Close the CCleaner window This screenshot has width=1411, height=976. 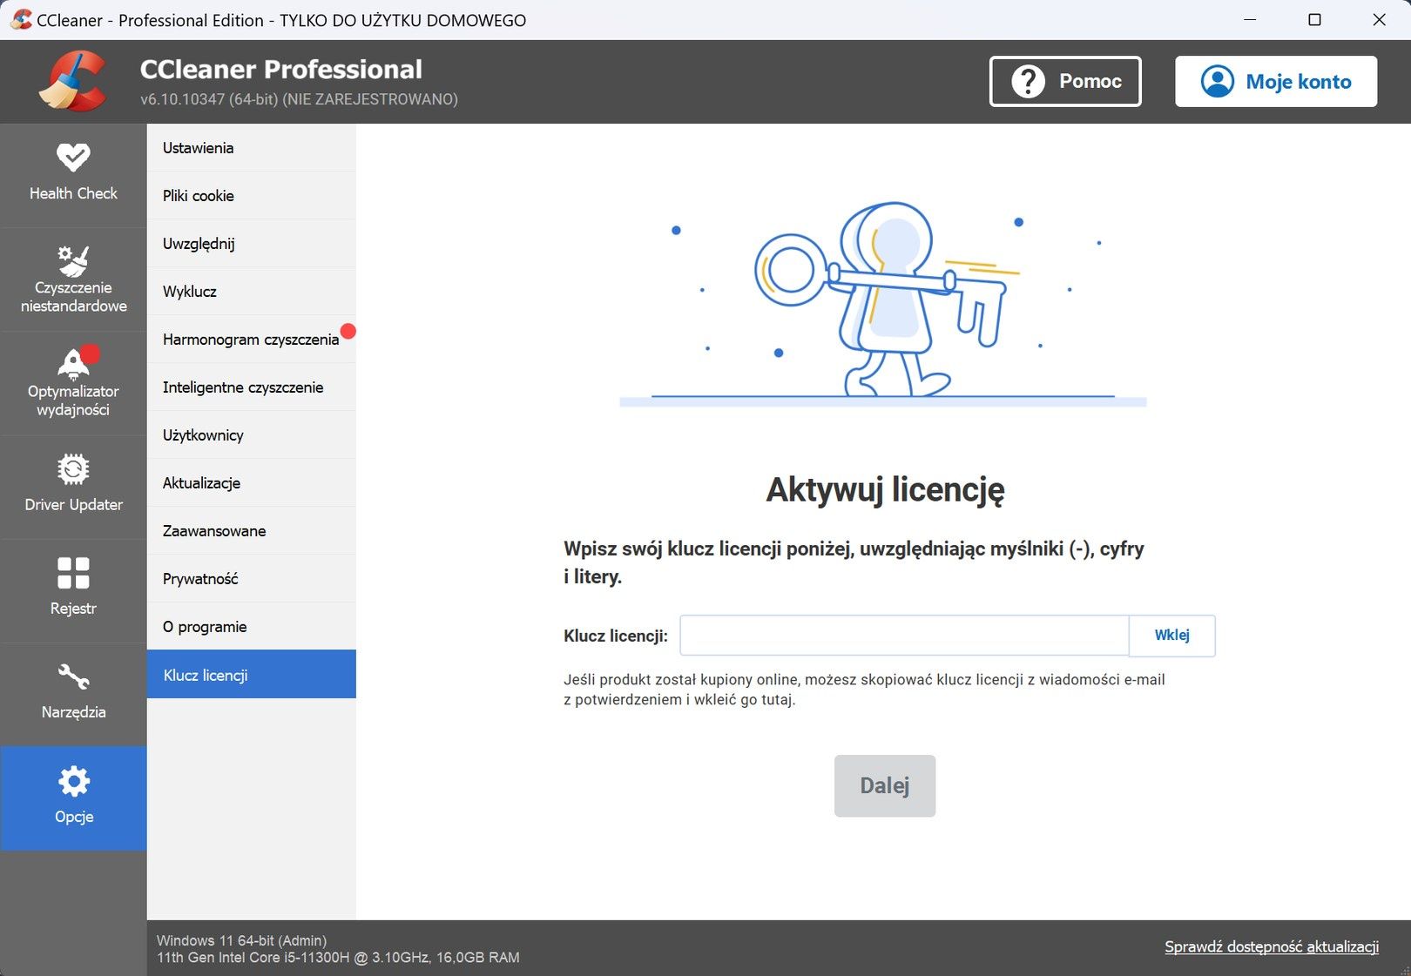pos(1379,19)
